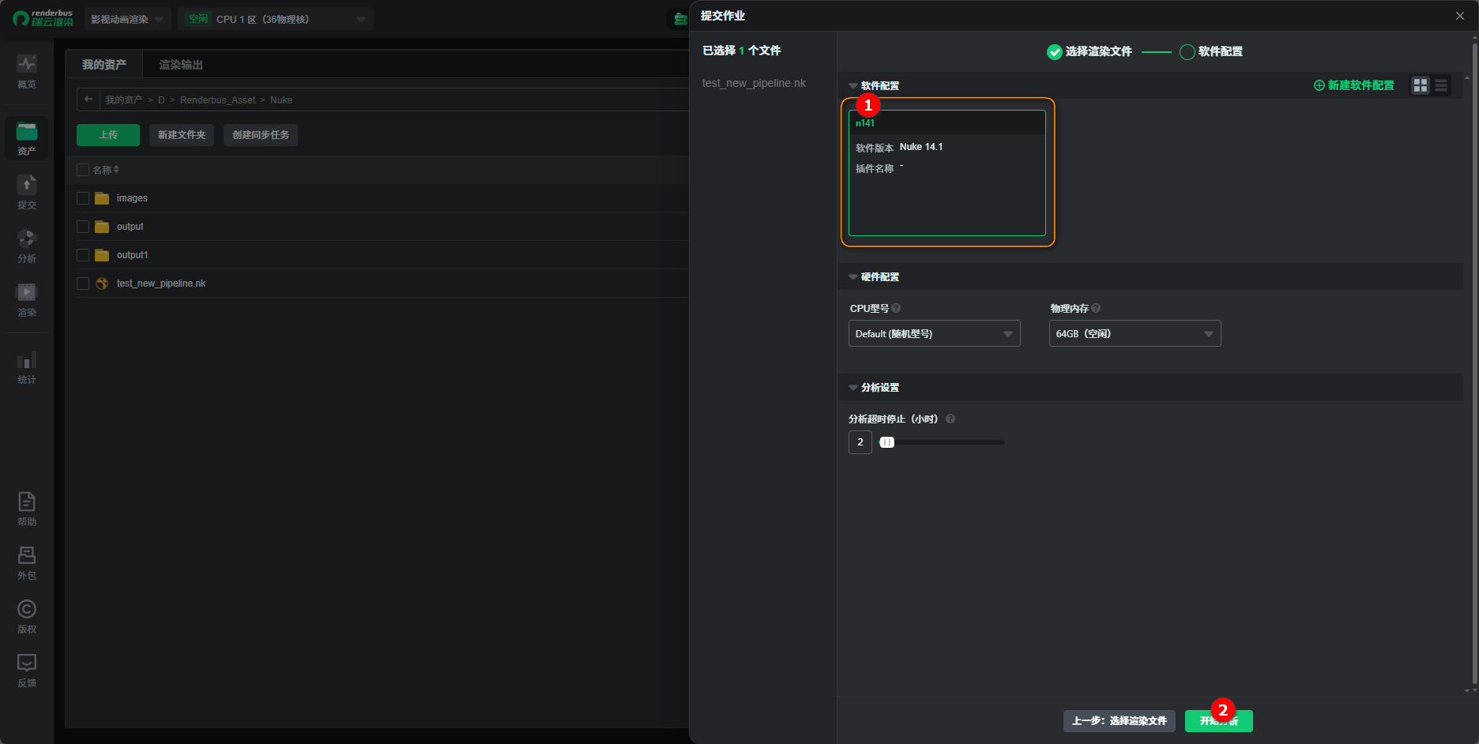The height and width of the screenshot is (744, 1479).
Task: Click Renderbus_Asset in the breadcrumb
Action: [x=217, y=100]
